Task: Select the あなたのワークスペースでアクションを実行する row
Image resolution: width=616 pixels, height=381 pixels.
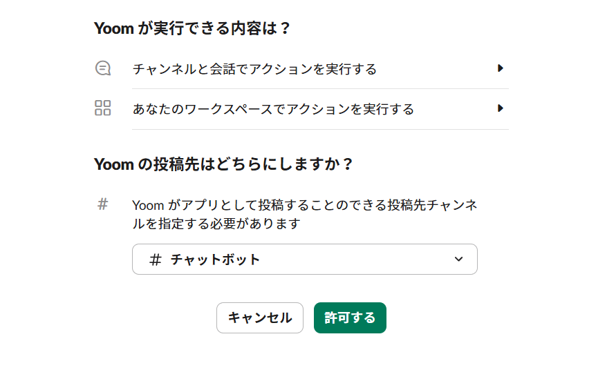Action: point(273,109)
